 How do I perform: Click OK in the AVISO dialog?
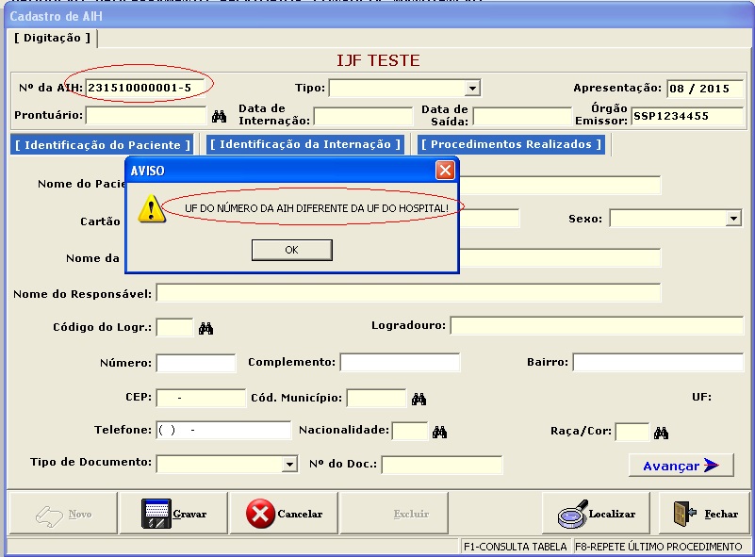[291, 250]
